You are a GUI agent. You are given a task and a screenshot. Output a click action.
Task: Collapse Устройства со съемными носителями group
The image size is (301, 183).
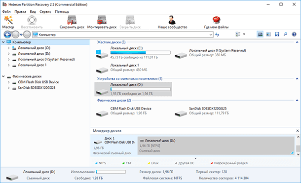pos(297,78)
